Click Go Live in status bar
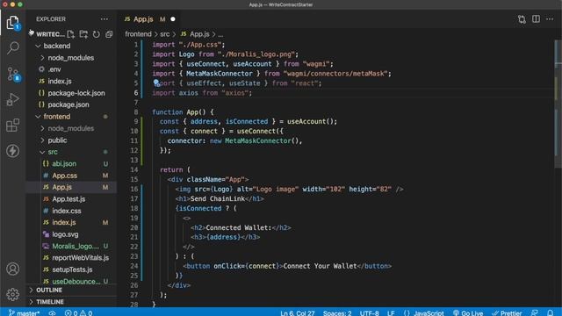The height and width of the screenshot is (316, 562). pos(468,312)
